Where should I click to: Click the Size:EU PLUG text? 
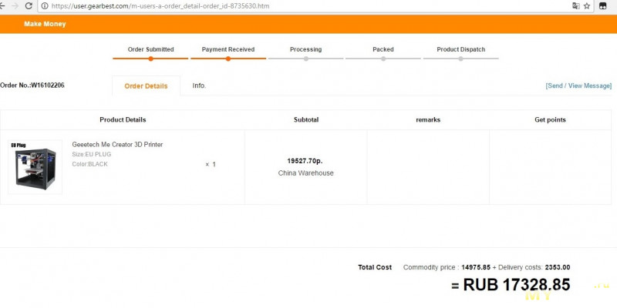click(x=92, y=155)
